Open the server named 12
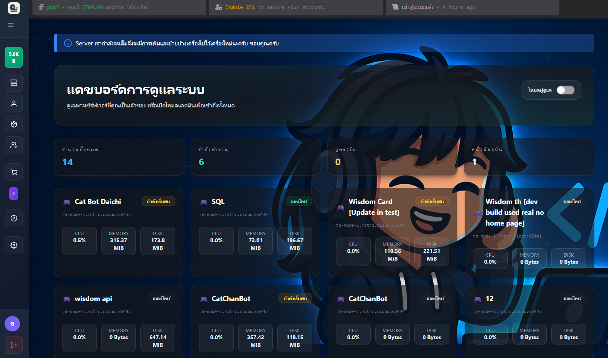The height and width of the screenshot is (358, 608). (x=490, y=299)
